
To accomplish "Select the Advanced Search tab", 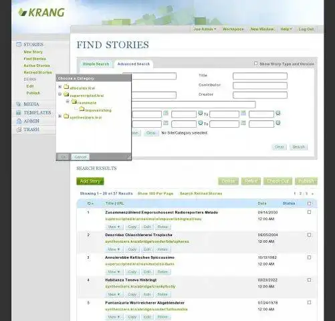I will [134, 64].
